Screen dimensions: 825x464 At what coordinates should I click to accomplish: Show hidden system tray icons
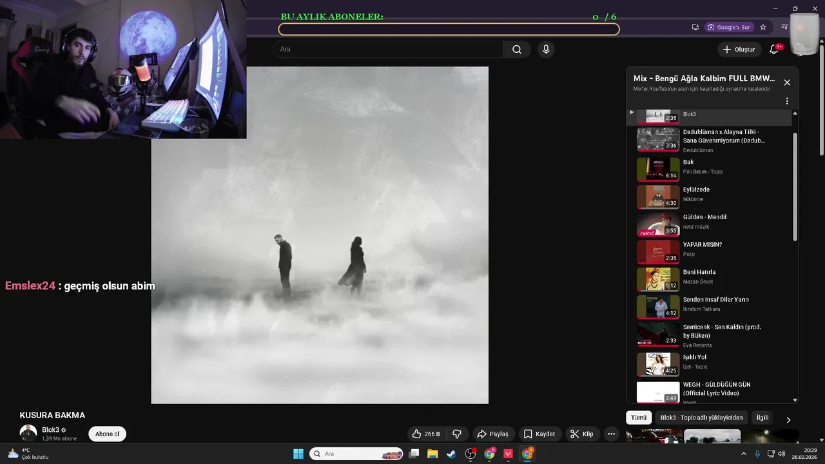[x=743, y=454]
